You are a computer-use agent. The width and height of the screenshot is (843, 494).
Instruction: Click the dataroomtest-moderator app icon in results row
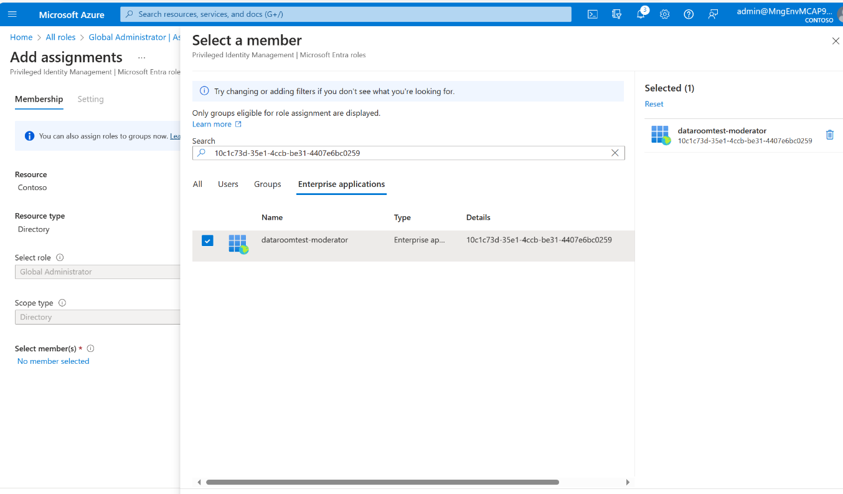coord(238,244)
